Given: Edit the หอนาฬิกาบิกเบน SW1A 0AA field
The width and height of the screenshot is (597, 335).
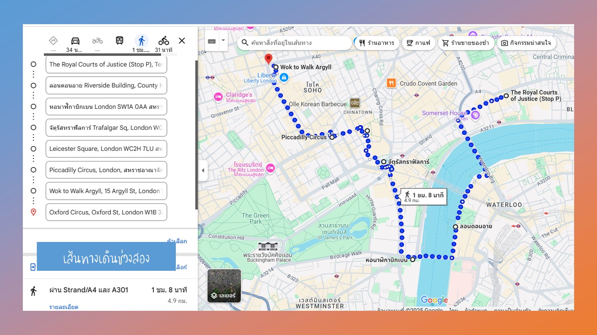Looking at the screenshot, I should [x=106, y=107].
